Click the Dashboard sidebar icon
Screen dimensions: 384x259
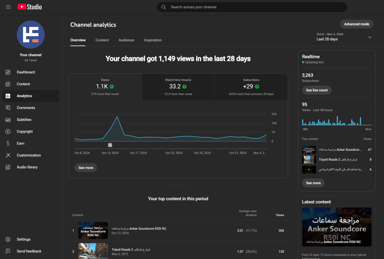click(x=8, y=72)
